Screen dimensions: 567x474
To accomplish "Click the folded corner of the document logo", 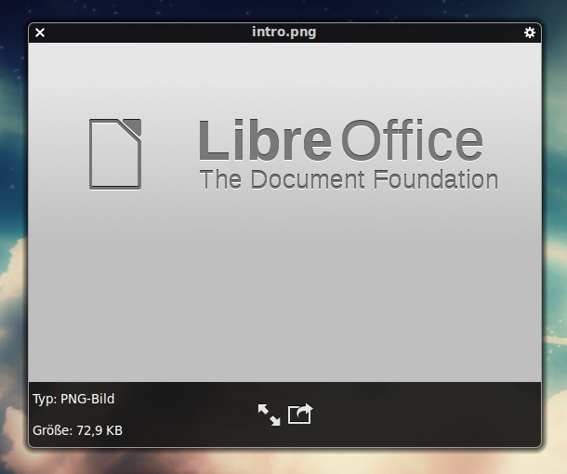I will point(132,127).
